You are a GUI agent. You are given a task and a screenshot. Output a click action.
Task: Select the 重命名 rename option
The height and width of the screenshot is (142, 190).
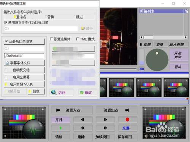tap(20, 17)
